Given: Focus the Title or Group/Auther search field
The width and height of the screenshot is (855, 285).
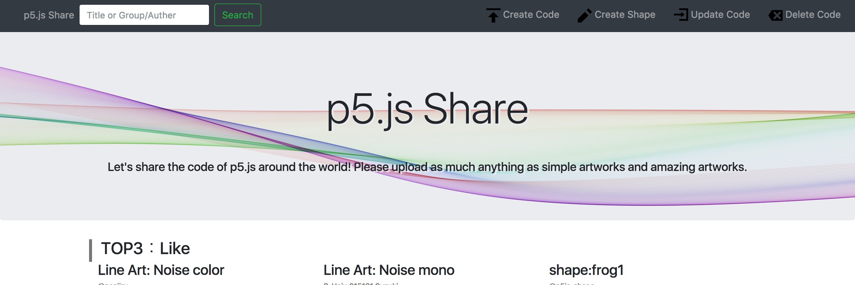Looking at the screenshot, I should [x=144, y=15].
